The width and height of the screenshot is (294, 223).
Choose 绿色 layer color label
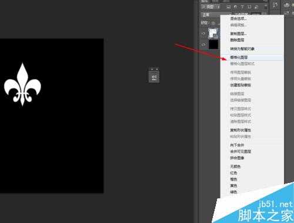(x=233, y=192)
